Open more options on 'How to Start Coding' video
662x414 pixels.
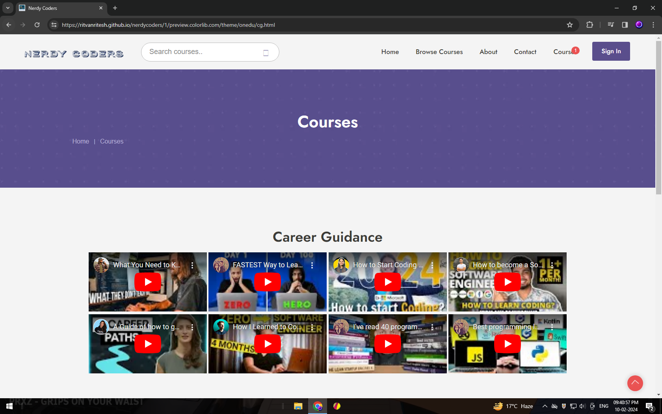tap(432, 265)
